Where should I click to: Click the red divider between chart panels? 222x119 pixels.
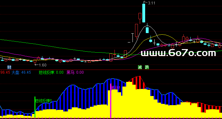click(111, 70)
